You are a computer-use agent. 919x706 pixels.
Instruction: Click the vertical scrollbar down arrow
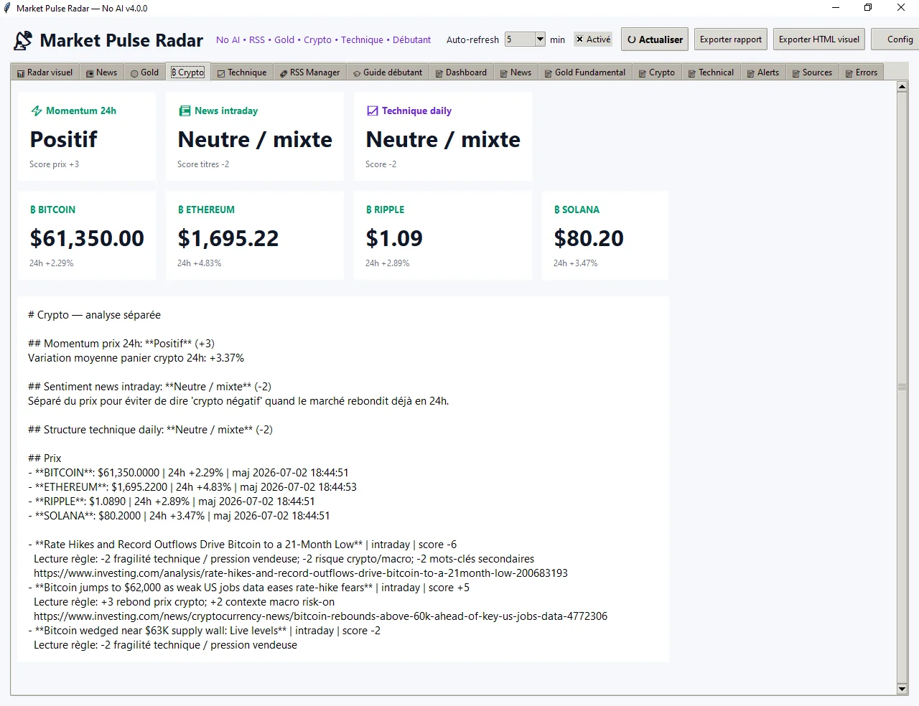(x=902, y=689)
